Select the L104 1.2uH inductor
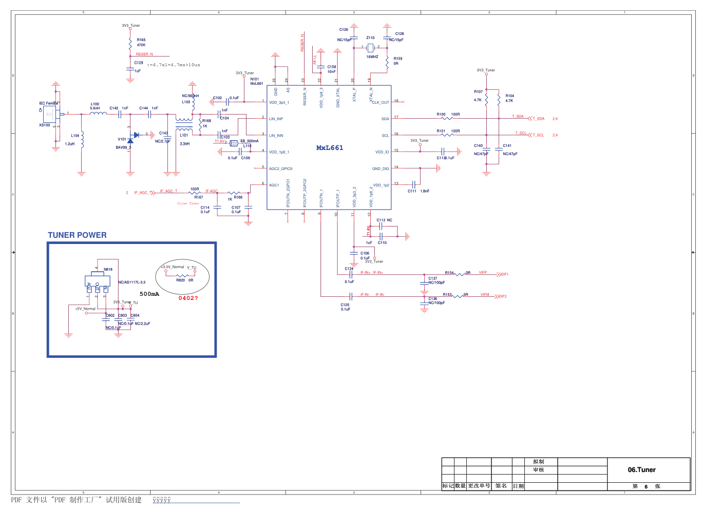 [x=81, y=140]
